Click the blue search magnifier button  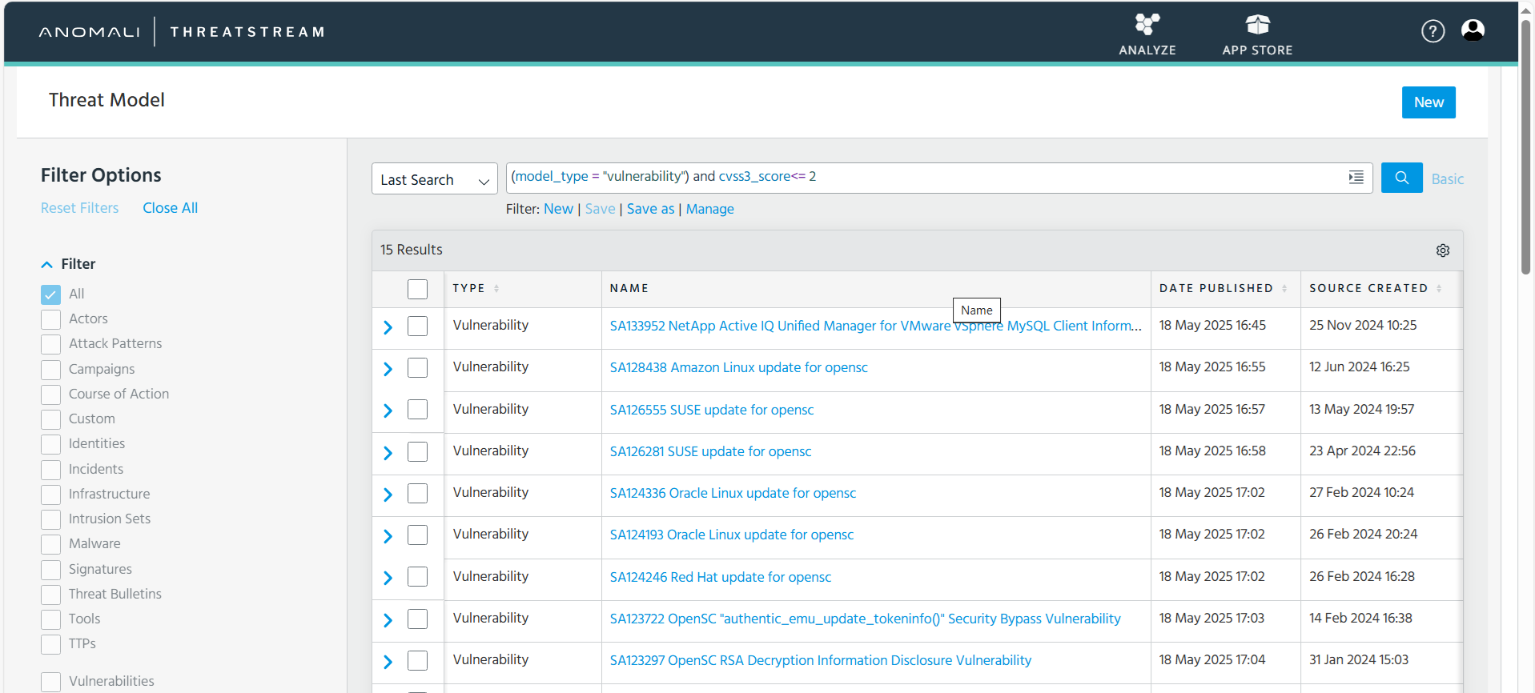[x=1401, y=178]
